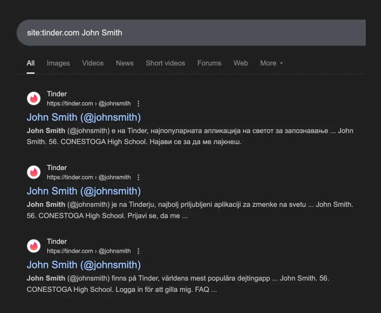This screenshot has height=313, width=381.
Task: Open John Smith link above 'je na Tinderju' snippet
Action: (84, 191)
